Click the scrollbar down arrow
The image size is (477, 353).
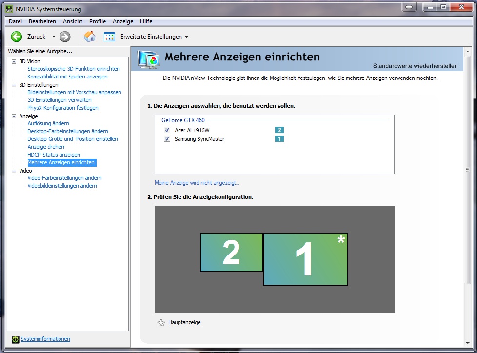tap(468, 344)
